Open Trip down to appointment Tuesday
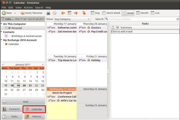 click(x=62, y=60)
